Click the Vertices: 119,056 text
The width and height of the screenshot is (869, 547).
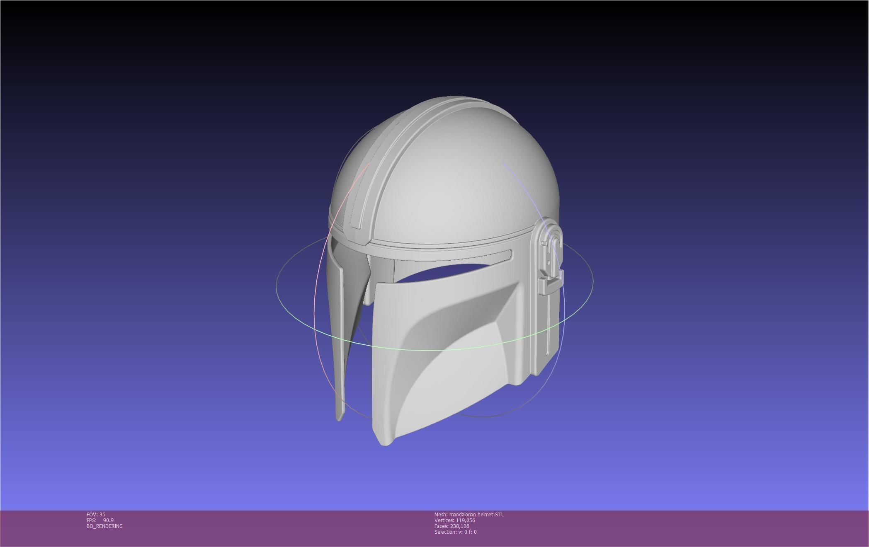pyautogui.click(x=454, y=520)
